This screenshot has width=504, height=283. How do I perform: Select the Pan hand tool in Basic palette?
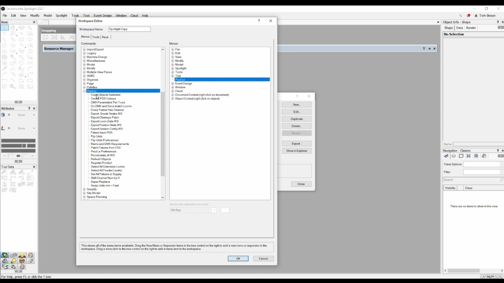click(13, 28)
